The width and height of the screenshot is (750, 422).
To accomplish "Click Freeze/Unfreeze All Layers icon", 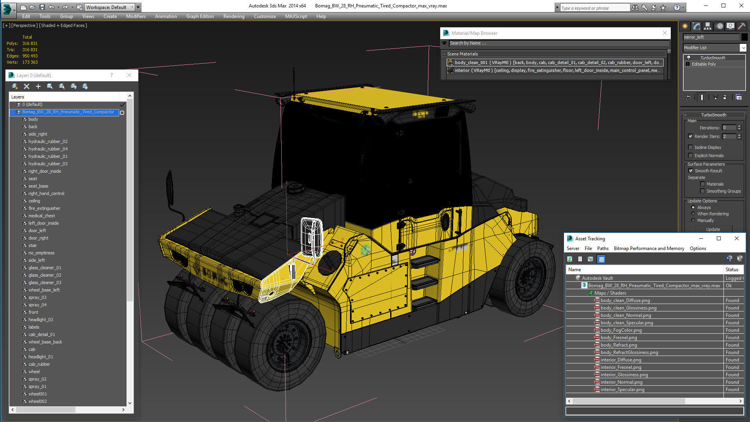I will [85, 86].
